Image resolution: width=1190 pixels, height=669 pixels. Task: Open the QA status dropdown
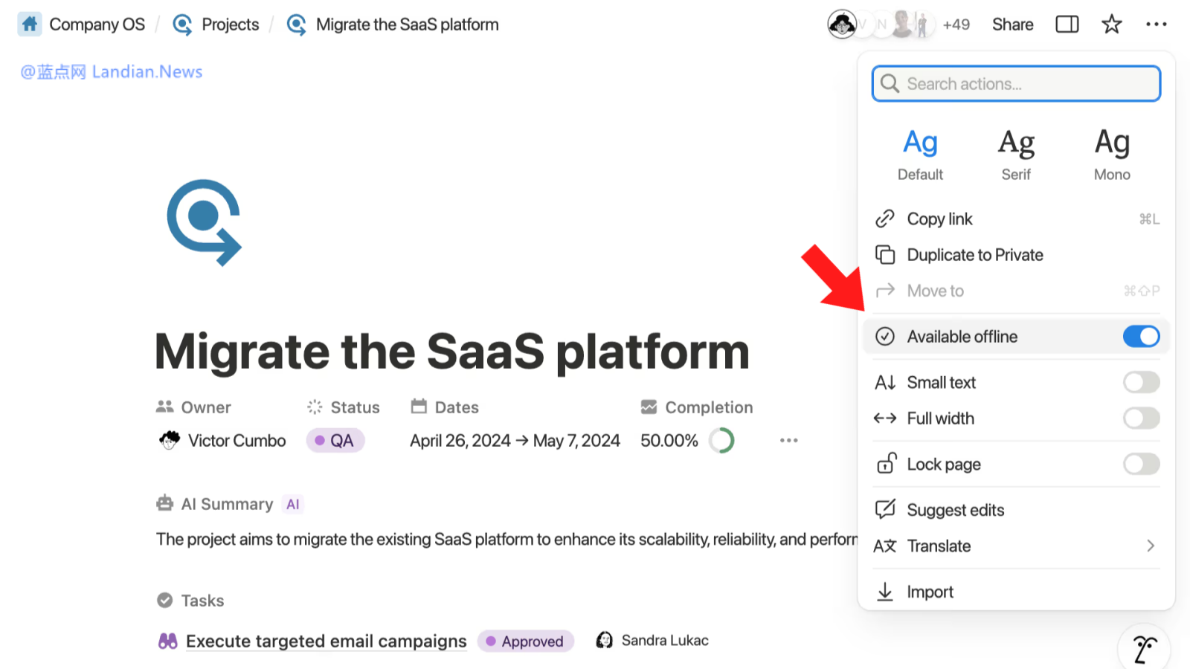[x=335, y=441]
